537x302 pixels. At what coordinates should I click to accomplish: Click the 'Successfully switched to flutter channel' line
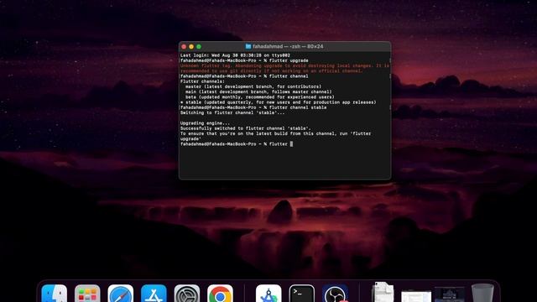pos(246,128)
